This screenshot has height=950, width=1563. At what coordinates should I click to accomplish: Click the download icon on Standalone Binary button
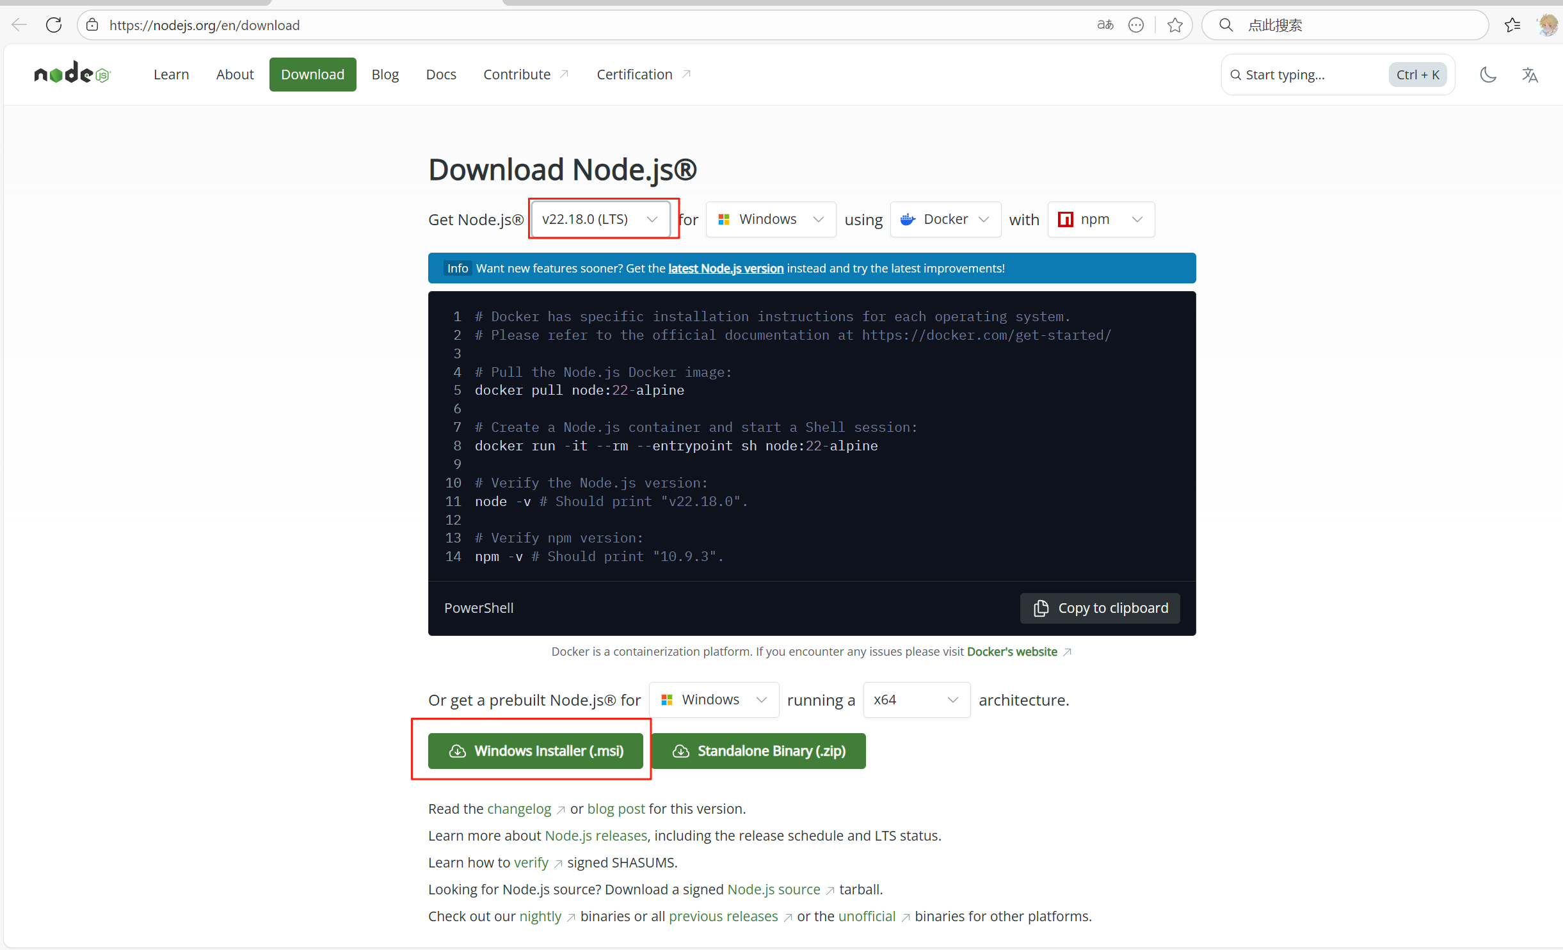click(x=681, y=751)
